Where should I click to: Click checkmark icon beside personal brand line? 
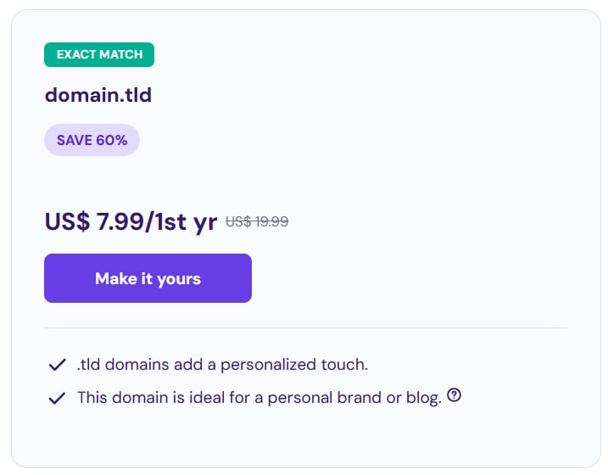point(58,398)
